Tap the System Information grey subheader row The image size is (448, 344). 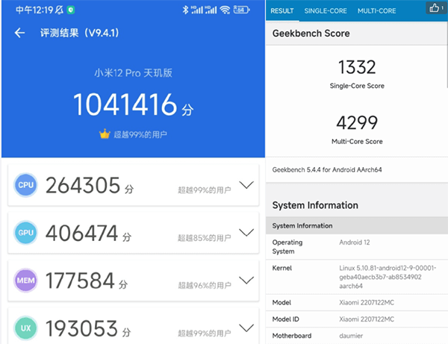coord(357,226)
